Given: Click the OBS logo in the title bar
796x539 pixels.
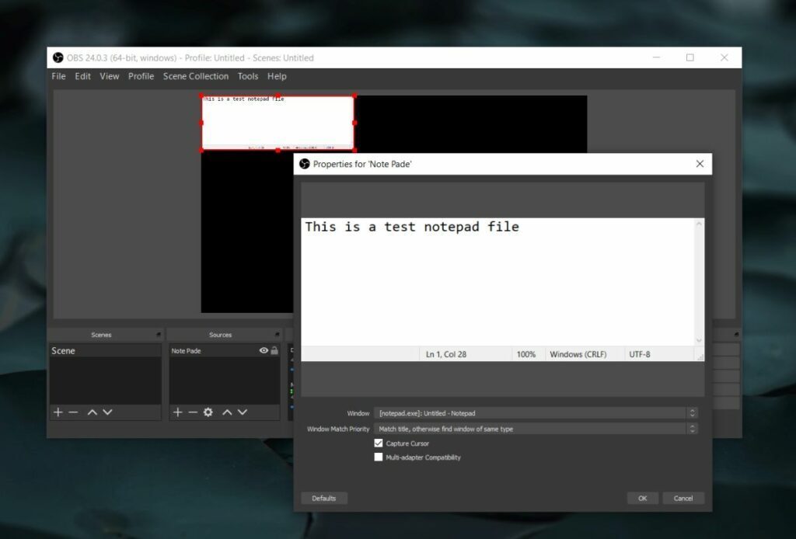Looking at the screenshot, I should click(57, 57).
